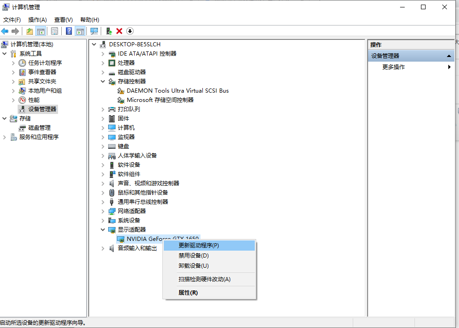Toggle the action pane visibility icon

(x=79, y=31)
